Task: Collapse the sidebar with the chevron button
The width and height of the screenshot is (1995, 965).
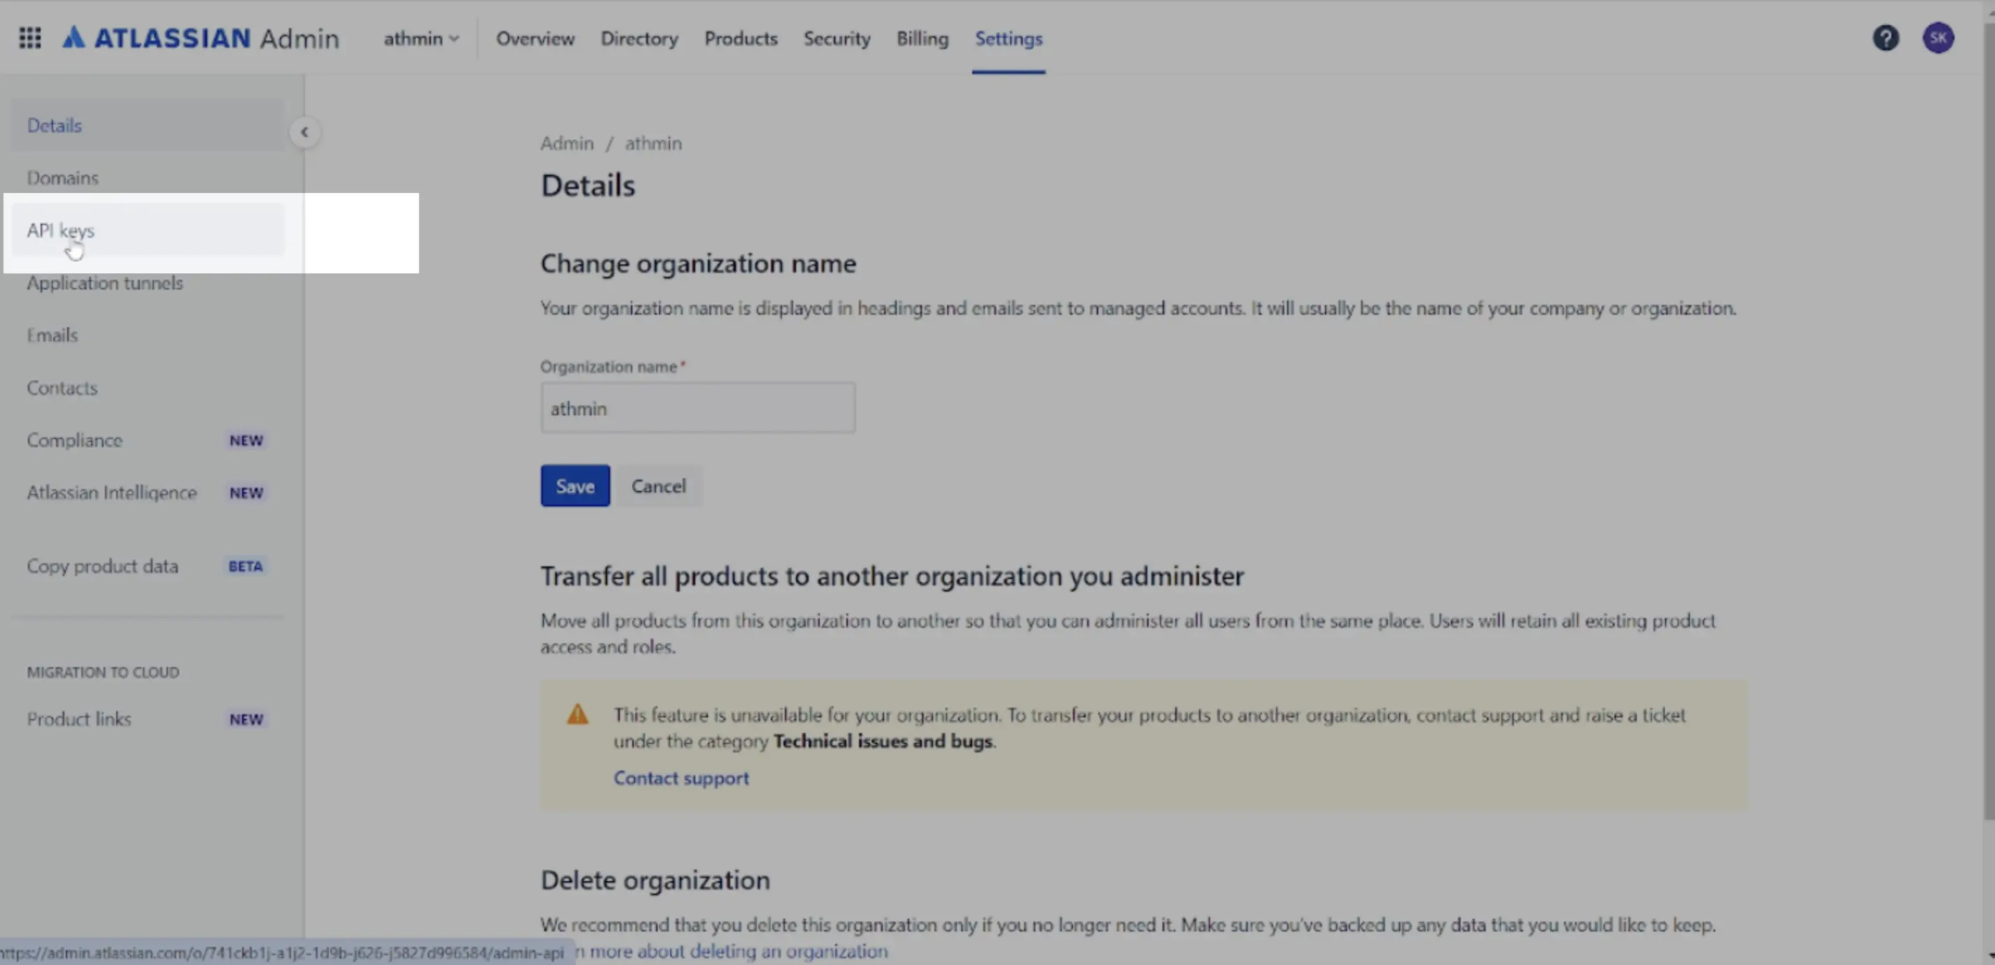Action: [x=304, y=132]
